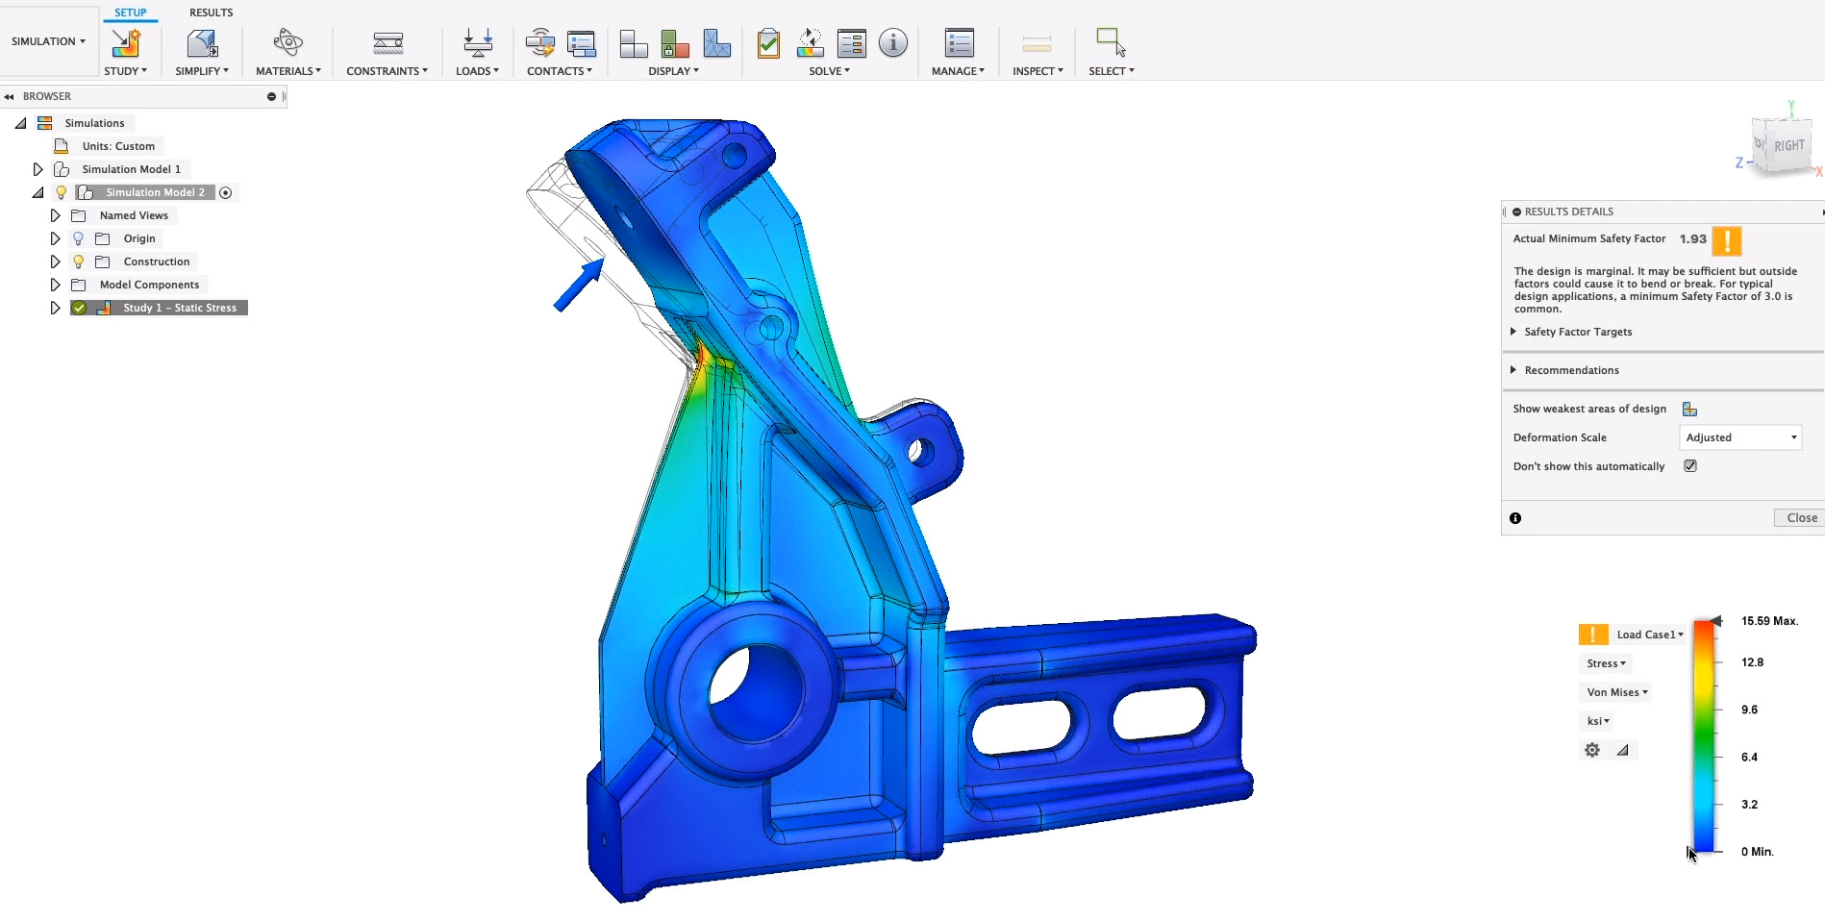Click the Structural Constraints icon
Screen dimensions: 1825x922
(387, 43)
